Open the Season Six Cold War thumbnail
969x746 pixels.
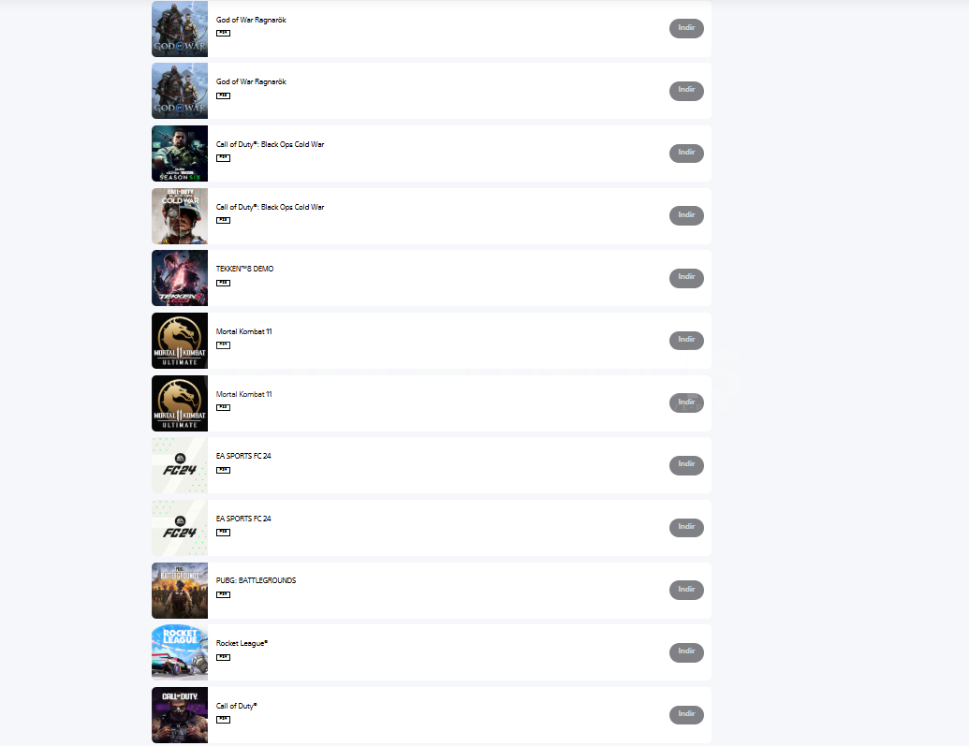[x=180, y=154]
